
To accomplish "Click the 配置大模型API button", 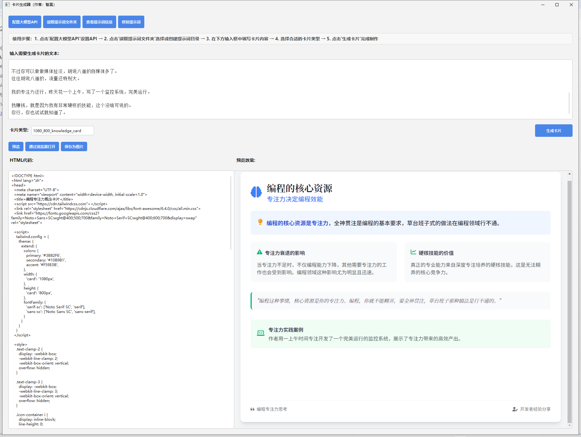I will tap(25, 22).
